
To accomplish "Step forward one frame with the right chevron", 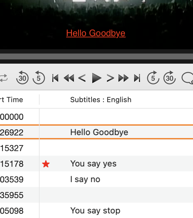I will coord(110,78).
